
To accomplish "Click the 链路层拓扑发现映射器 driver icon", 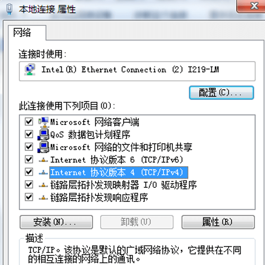I will [x=43, y=185].
